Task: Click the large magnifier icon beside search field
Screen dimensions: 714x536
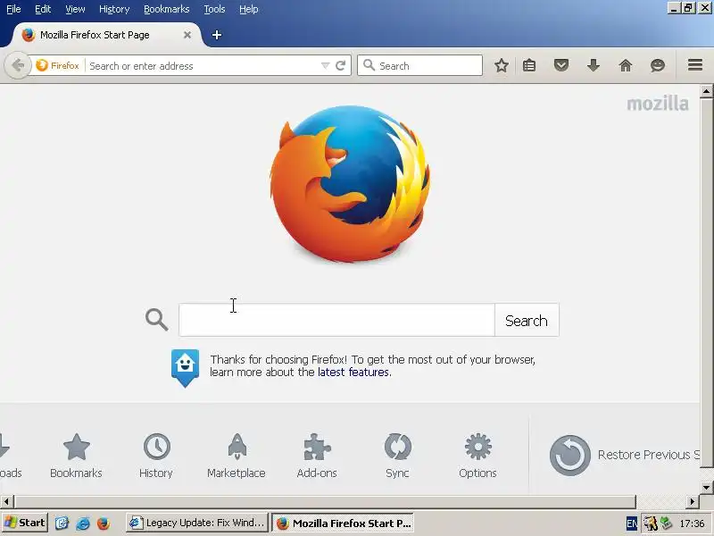Action: [x=157, y=320]
